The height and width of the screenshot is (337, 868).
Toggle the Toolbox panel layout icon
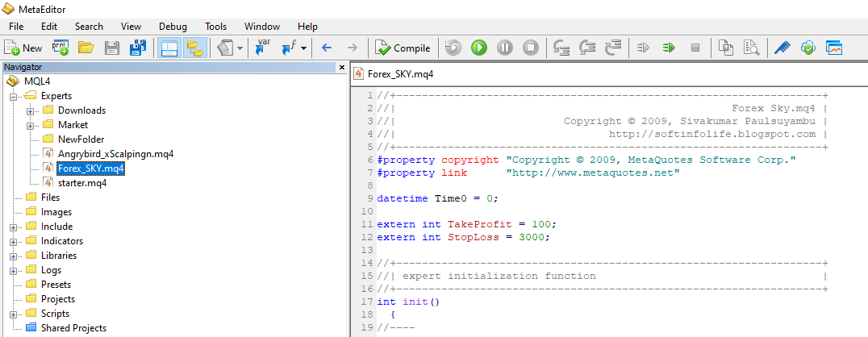coord(168,48)
